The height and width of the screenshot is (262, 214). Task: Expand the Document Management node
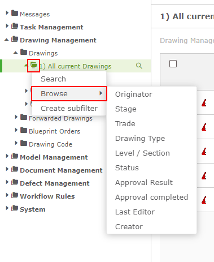[x=7, y=169]
